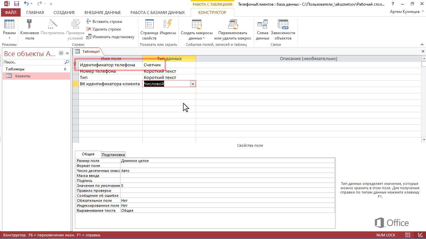
Task: Open Страница свойств property sheet
Action: (x=149, y=29)
